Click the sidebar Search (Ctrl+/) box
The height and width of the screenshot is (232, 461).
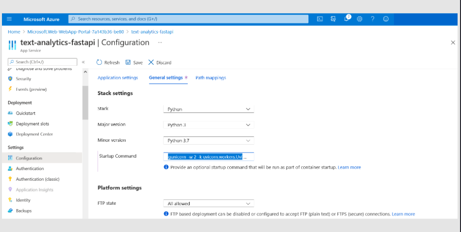coord(43,62)
